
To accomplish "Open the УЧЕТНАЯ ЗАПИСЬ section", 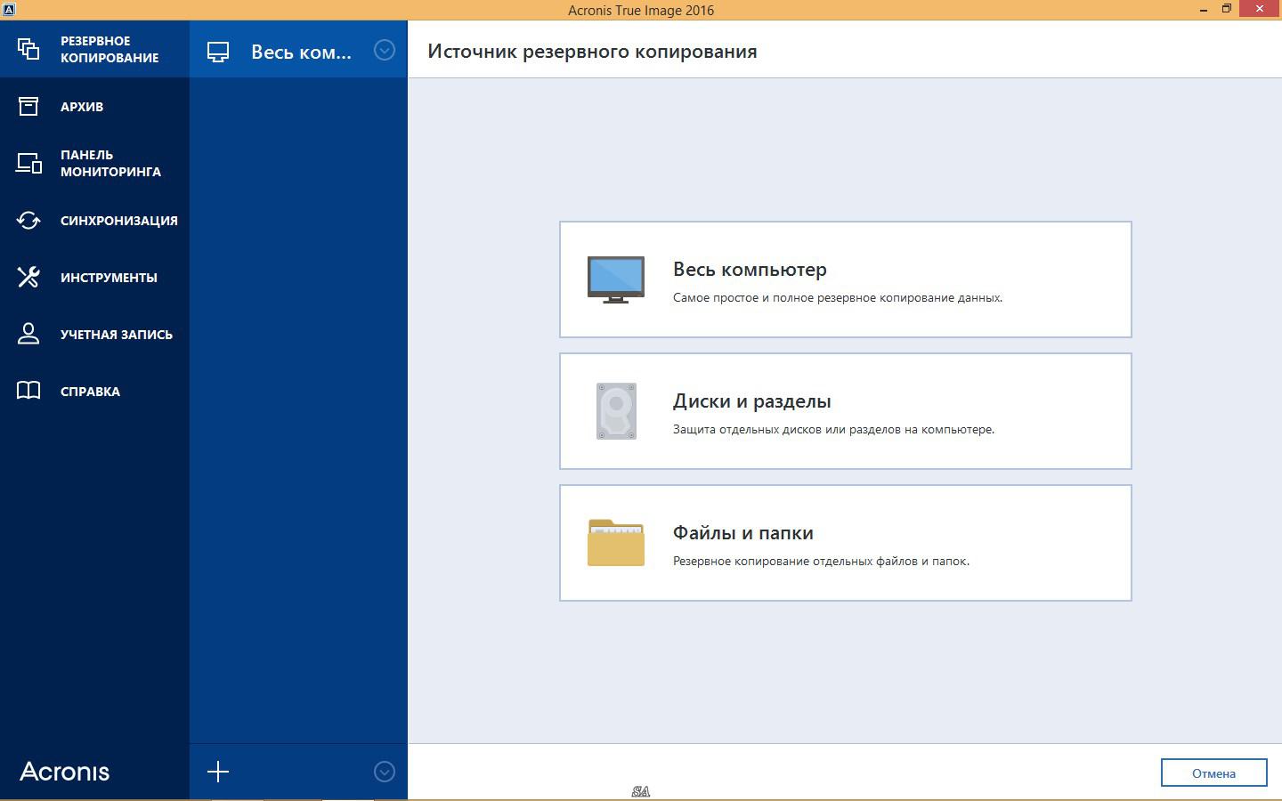I will pos(94,334).
